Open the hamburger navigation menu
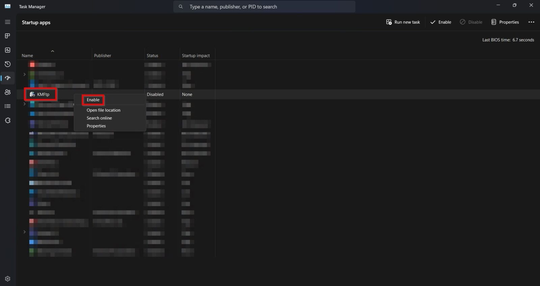 [7, 22]
